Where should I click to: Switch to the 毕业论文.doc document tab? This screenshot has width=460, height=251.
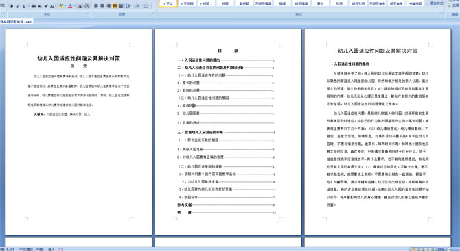pos(16,22)
